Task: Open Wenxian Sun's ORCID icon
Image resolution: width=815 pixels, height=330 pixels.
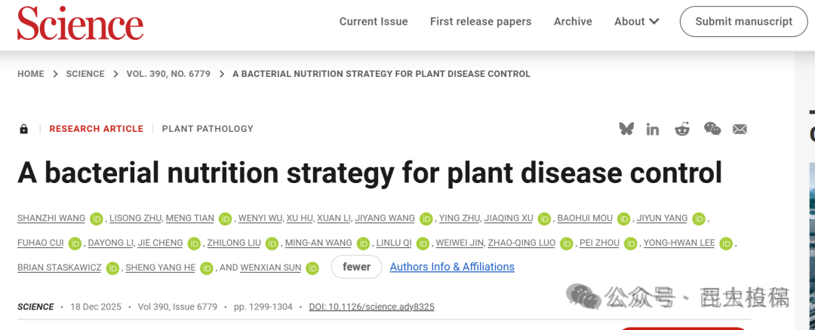Action: click(312, 267)
